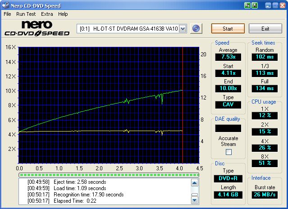This screenshot has height=209, width=288.
Task: Open the File menu
Action: pos(7,14)
